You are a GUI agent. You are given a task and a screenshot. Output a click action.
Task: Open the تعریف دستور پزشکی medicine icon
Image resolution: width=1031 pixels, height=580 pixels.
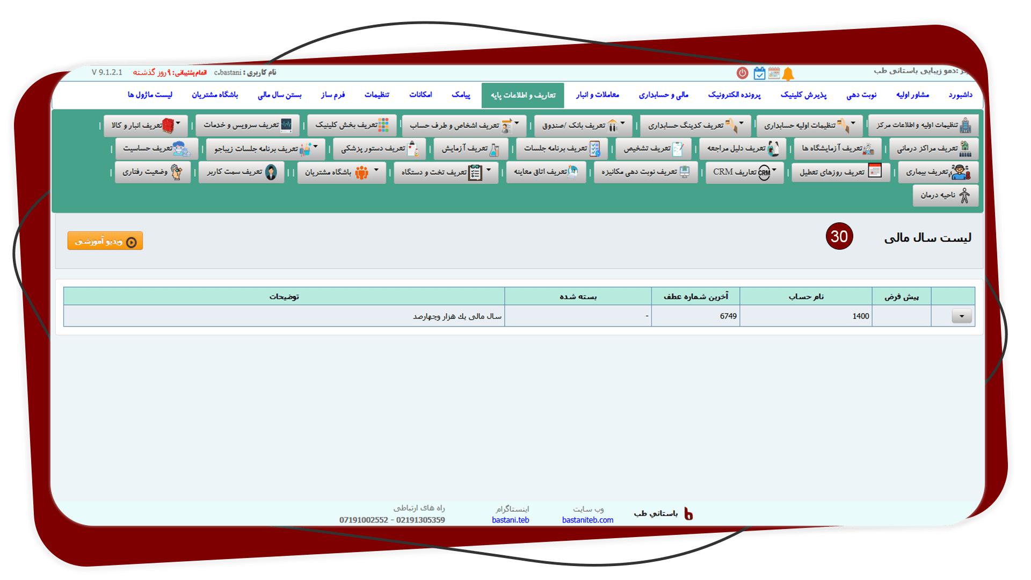click(x=412, y=148)
